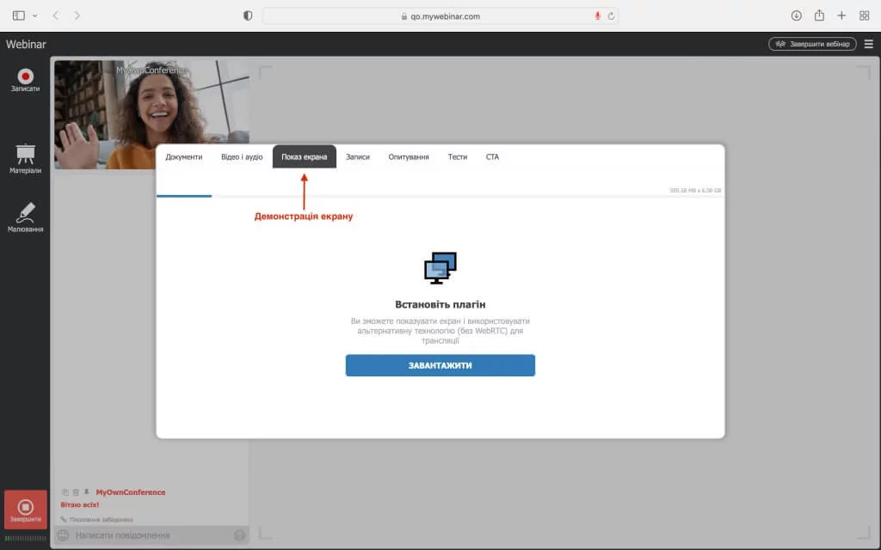
Task: Click the Завершити вебінар button
Action: (812, 45)
